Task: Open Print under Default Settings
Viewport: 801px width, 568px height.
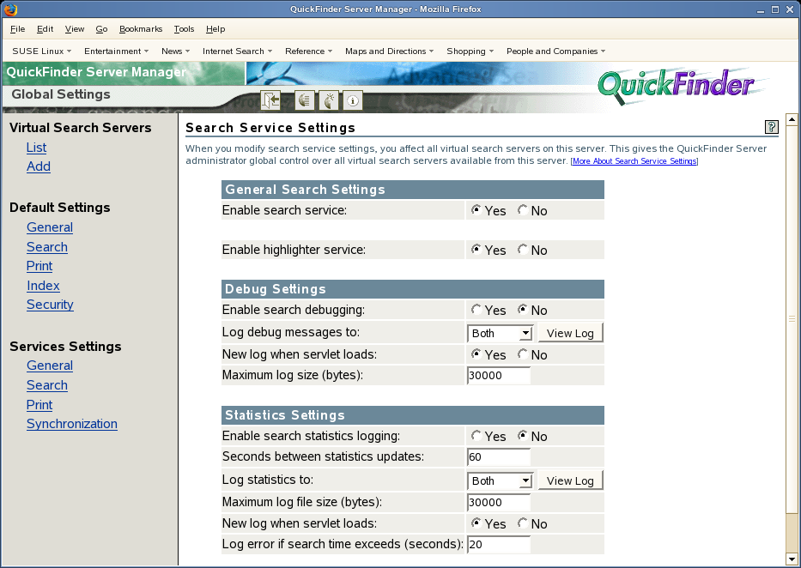Action: (x=39, y=266)
